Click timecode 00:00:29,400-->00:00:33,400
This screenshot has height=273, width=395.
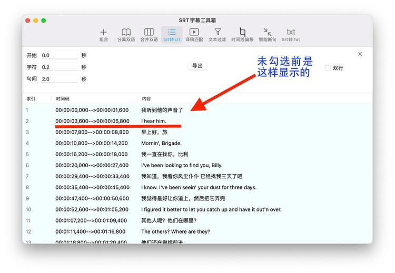(x=92, y=176)
